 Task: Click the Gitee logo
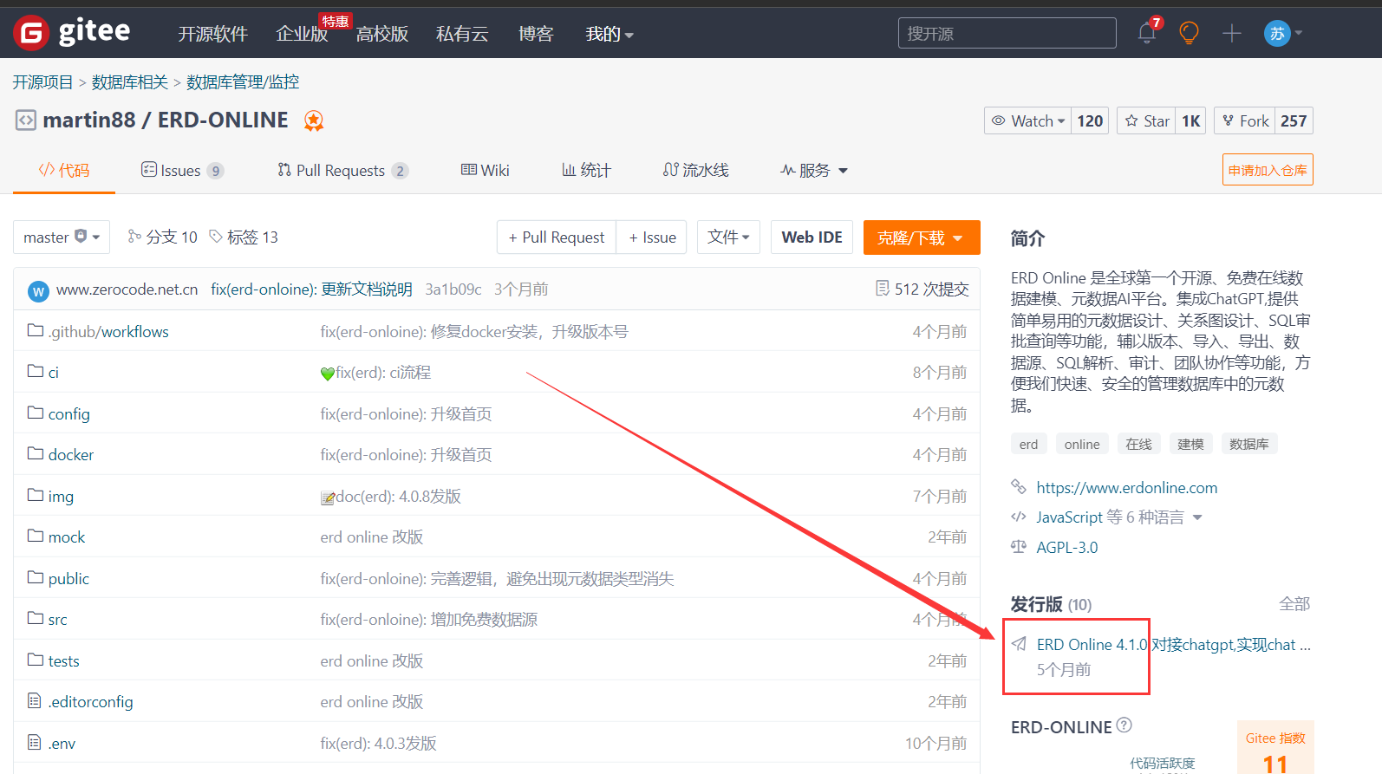tap(72, 33)
